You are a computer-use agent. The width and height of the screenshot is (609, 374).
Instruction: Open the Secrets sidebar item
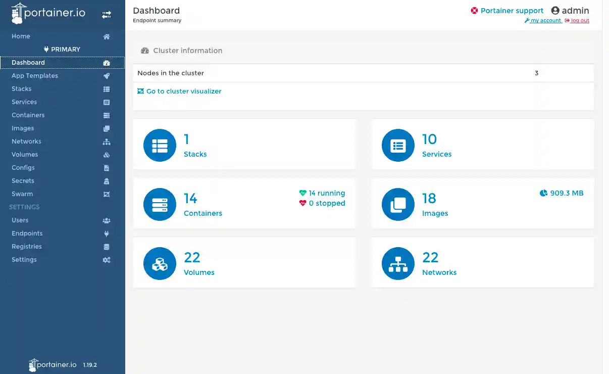(x=23, y=181)
